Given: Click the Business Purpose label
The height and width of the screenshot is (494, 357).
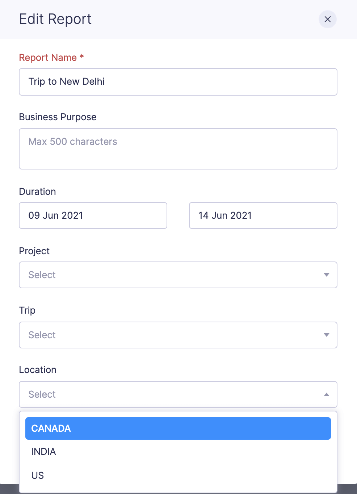Looking at the screenshot, I should (x=58, y=117).
